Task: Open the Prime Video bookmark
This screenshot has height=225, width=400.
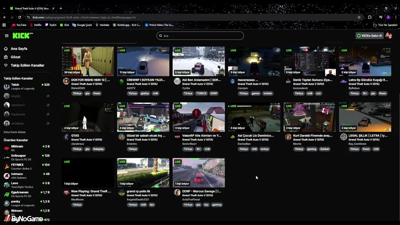Action: (x=159, y=25)
